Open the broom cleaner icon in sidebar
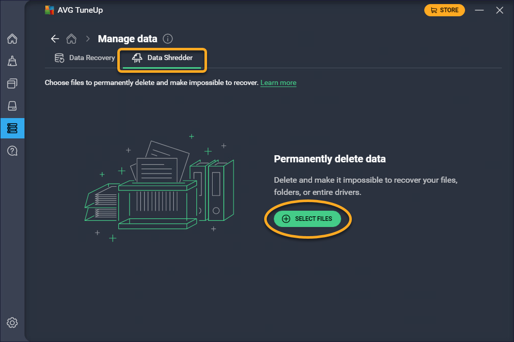 click(12, 61)
